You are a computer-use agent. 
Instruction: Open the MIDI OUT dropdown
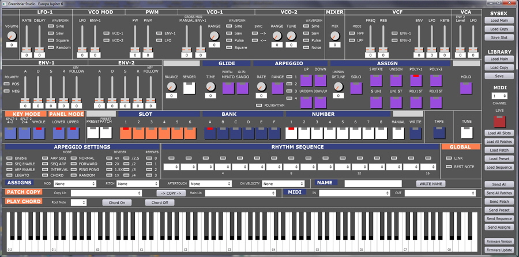440,193
